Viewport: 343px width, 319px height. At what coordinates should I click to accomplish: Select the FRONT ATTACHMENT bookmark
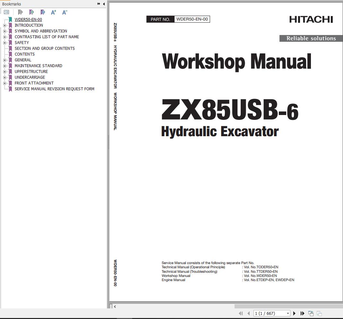point(34,83)
